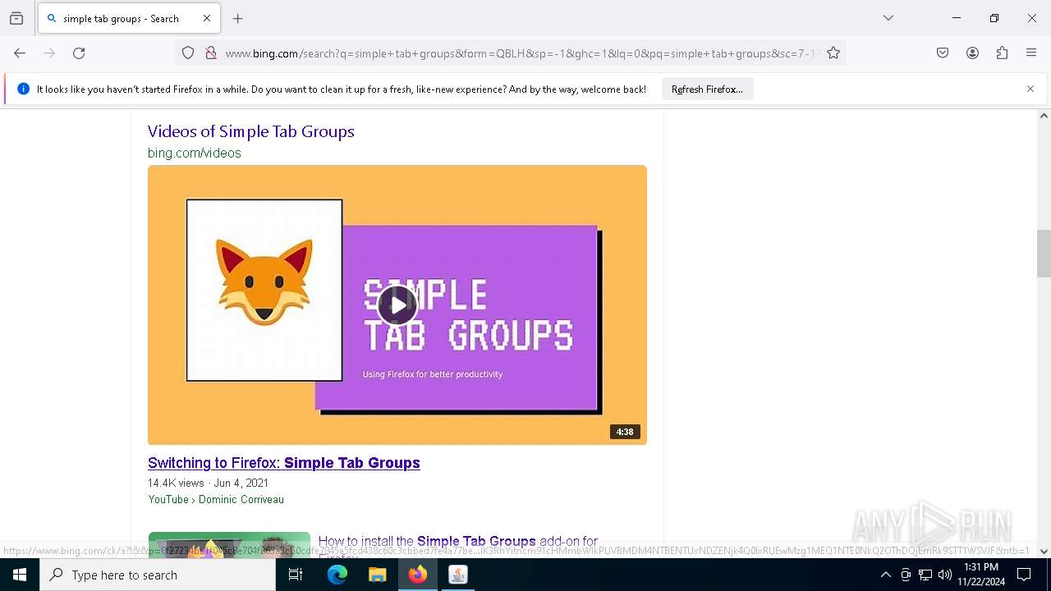This screenshot has height=591, width=1051.
Task: Dismiss the Firefox refresh notification bar
Action: click(x=1030, y=89)
